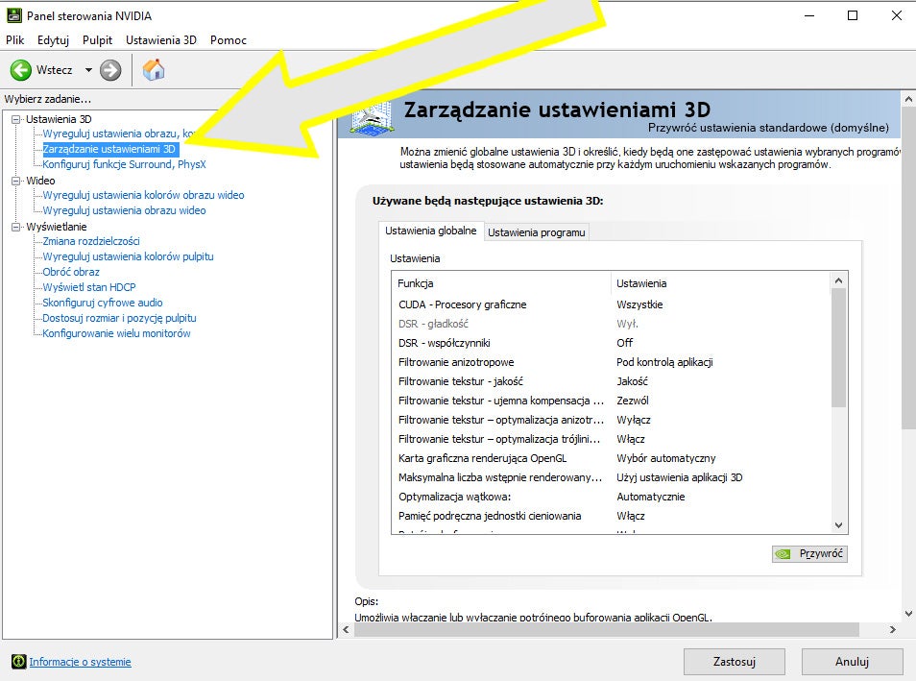Click the Ustawienia column header
This screenshot has width=916, height=681.
click(720, 283)
